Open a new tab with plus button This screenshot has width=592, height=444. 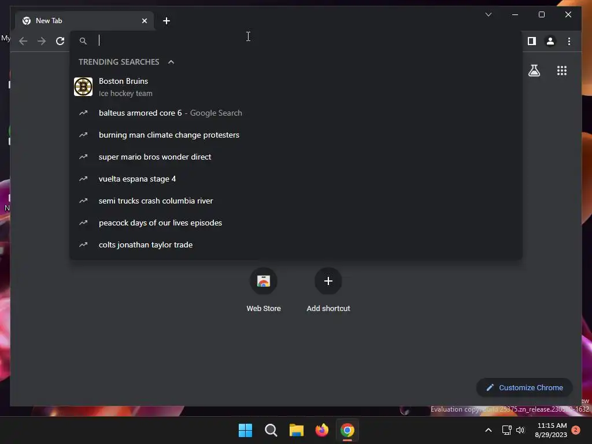(x=166, y=21)
